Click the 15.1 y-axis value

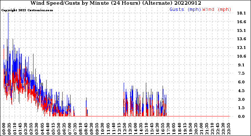(x=241, y=30)
